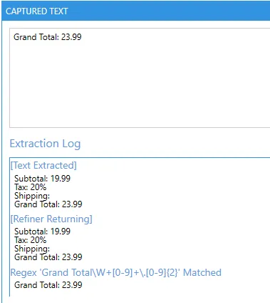The image size is (270, 303).
Task: Click 'Subtotal: 19.99' under Refiner Returning
Action: [42, 232]
